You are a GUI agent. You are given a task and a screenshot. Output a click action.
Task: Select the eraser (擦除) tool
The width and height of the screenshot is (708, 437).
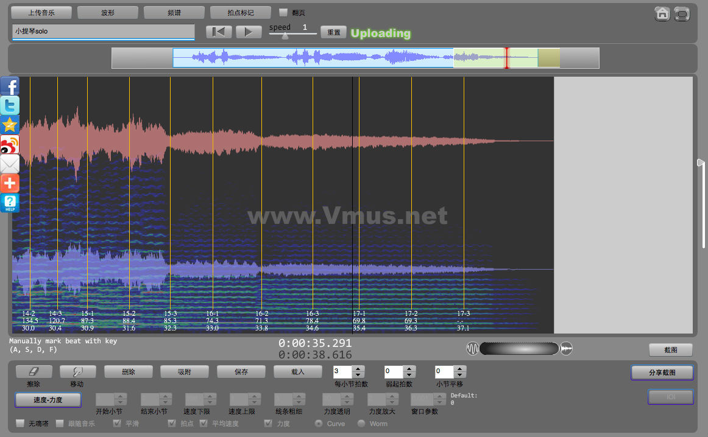click(34, 371)
